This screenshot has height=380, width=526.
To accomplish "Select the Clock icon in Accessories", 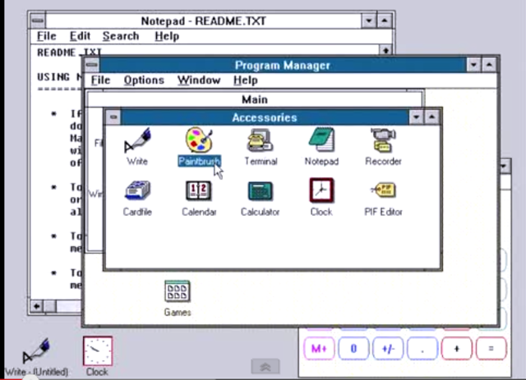I will tap(321, 190).
